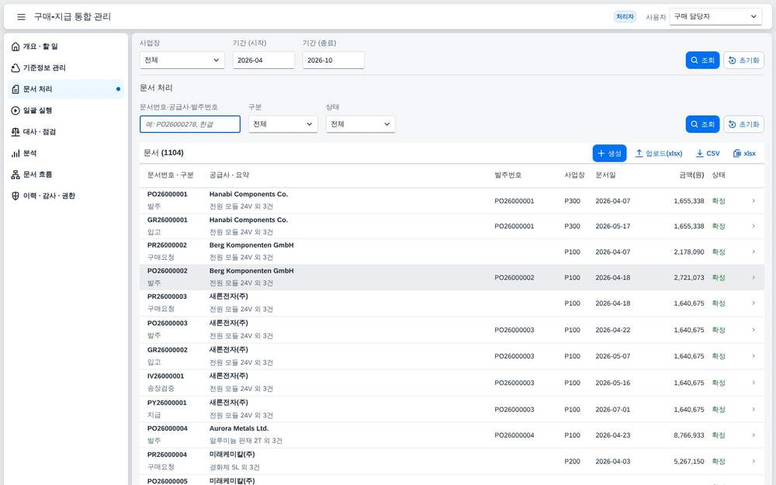The width and height of the screenshot is (776, 485).
Task: Reset document filters with lower 초기화 button
Action: (744, 124)
